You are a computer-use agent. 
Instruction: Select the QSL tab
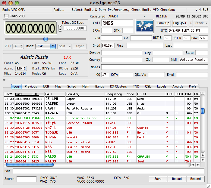pyautogui.click(x=148, y=87)
